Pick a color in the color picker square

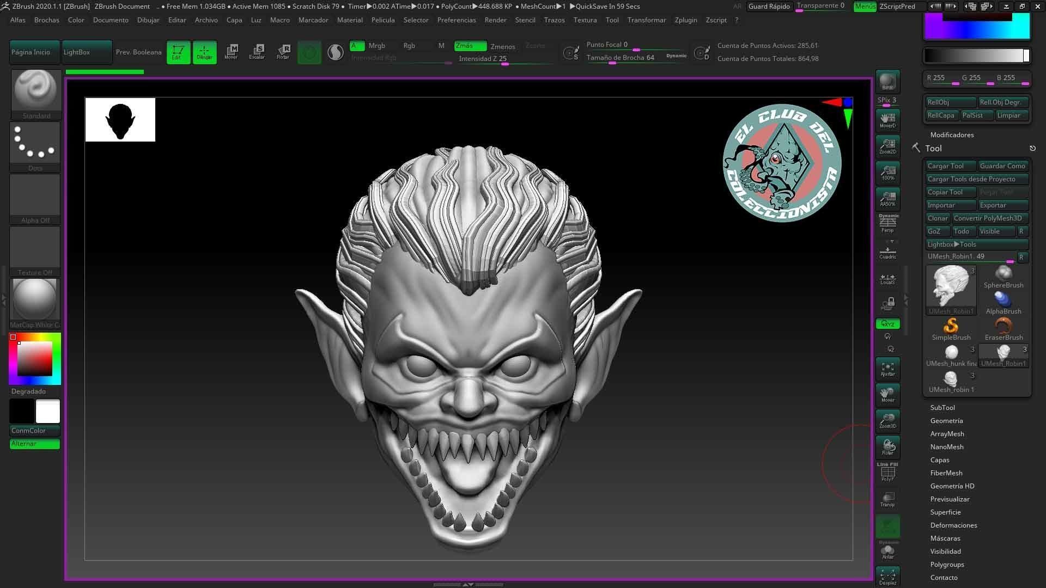click(x=35, y=359)
